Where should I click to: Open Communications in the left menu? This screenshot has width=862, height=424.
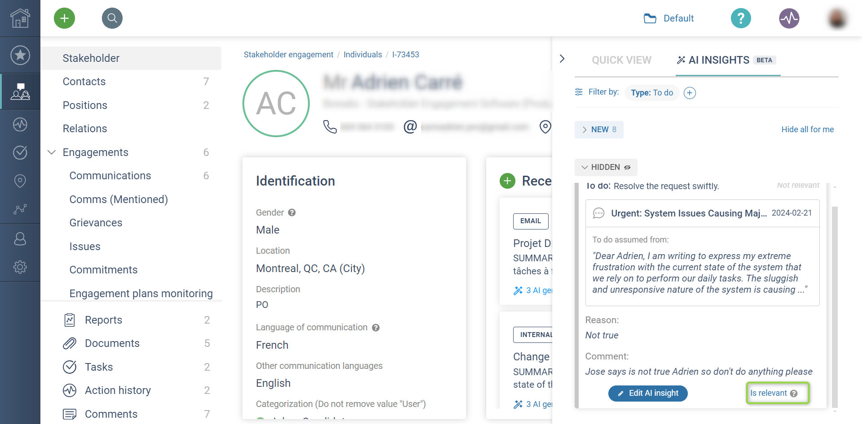tap(110, 176)
